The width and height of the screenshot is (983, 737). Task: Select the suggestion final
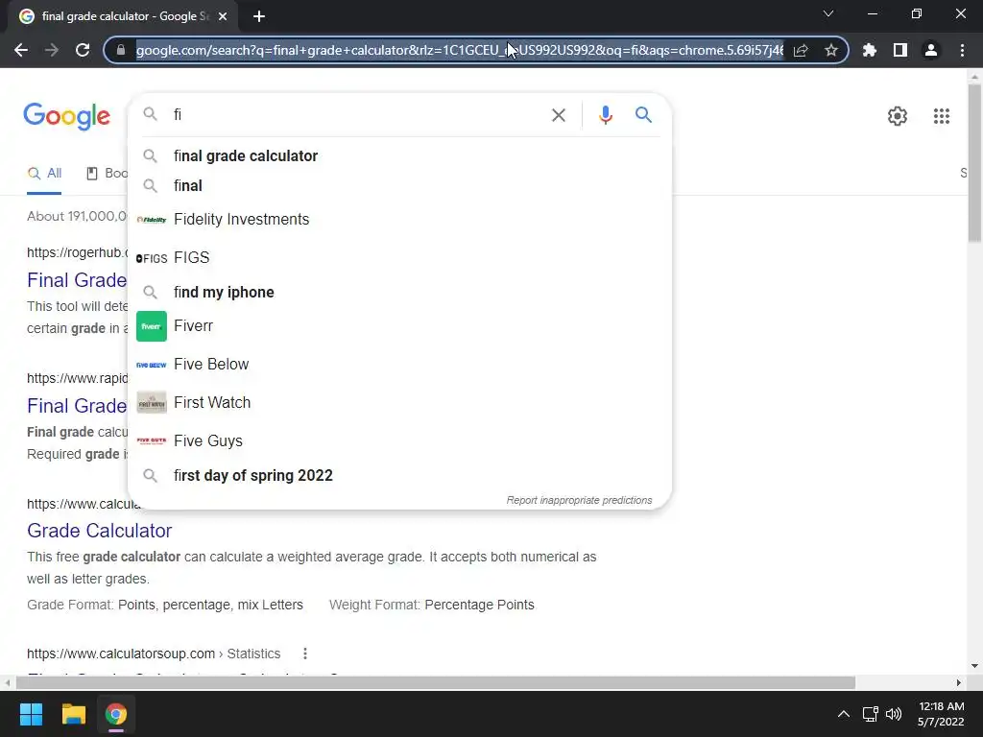pos(399,185)
